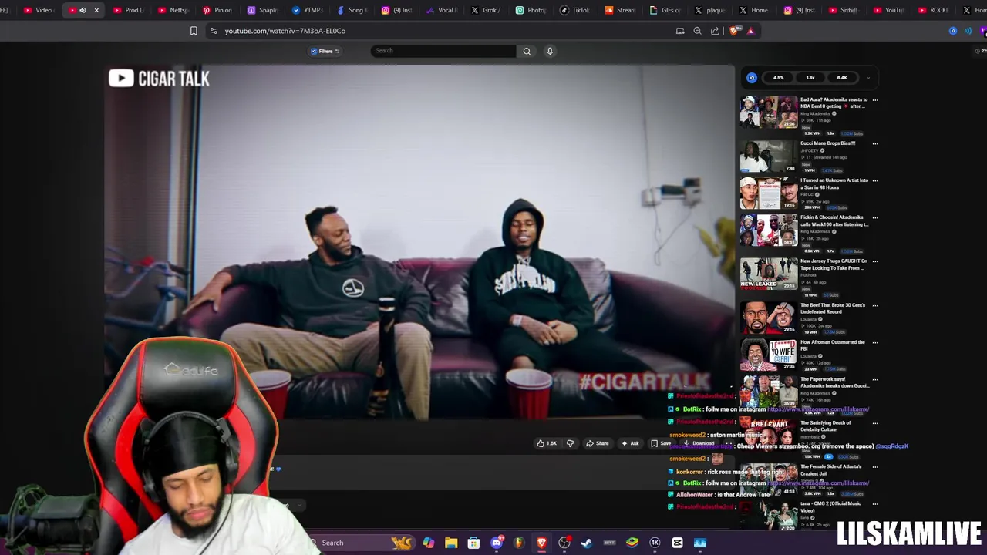Screen dimensions: 987x555
Task: Open Discord icon with badge in taskbar
Action: [497, 543]
